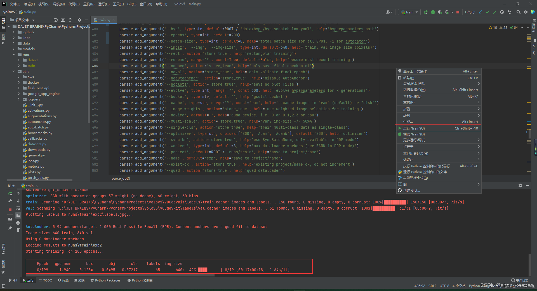Toggle scroll-to-end in Run console
This screenshot has width=537, height=291.
point(18,215)
